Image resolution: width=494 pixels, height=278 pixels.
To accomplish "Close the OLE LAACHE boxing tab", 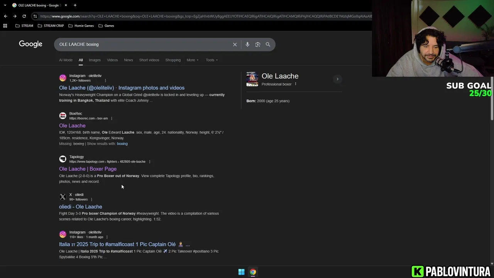I will 66,5.
